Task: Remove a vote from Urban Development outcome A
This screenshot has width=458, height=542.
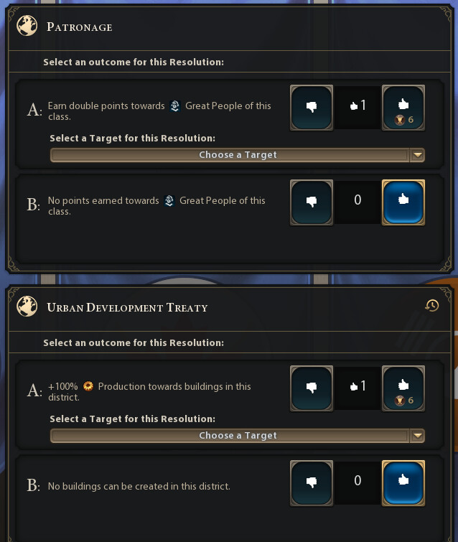Action: (312, 388)
